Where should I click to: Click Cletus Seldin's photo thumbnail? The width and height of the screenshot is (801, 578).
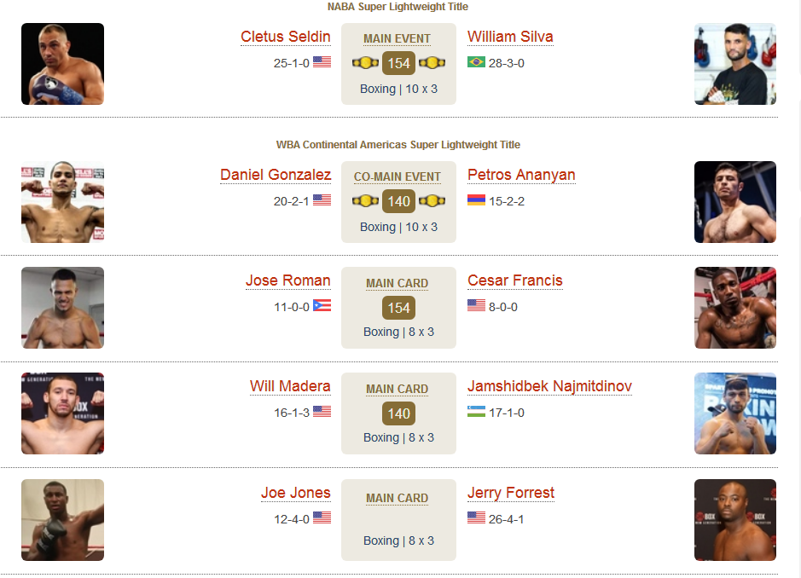pos(62,64)
